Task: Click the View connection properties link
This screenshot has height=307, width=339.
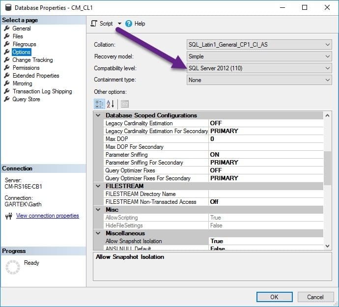Action: point(47,216)
